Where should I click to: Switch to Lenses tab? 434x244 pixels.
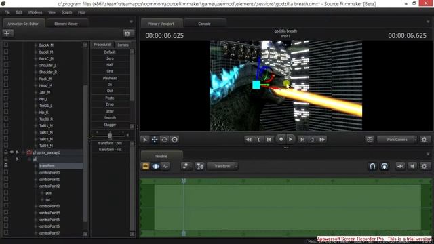(123, 45)
